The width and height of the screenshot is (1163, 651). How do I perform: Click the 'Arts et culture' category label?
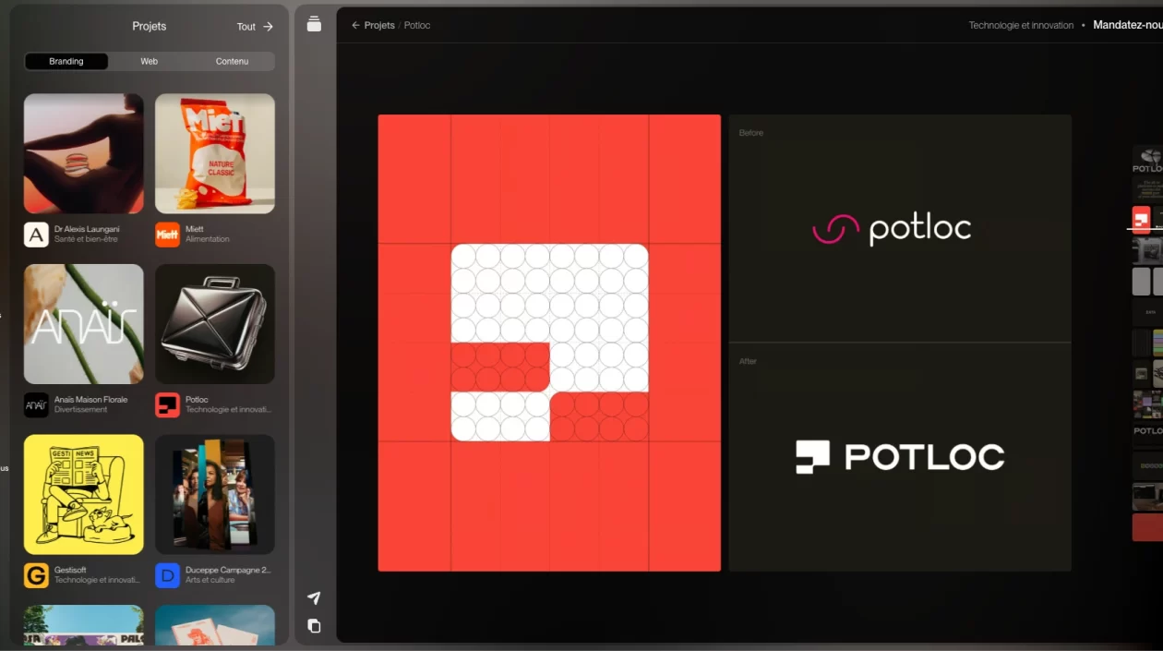point(210,580)
